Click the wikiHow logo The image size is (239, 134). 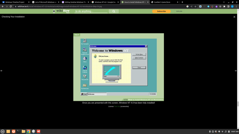[63, 11]
